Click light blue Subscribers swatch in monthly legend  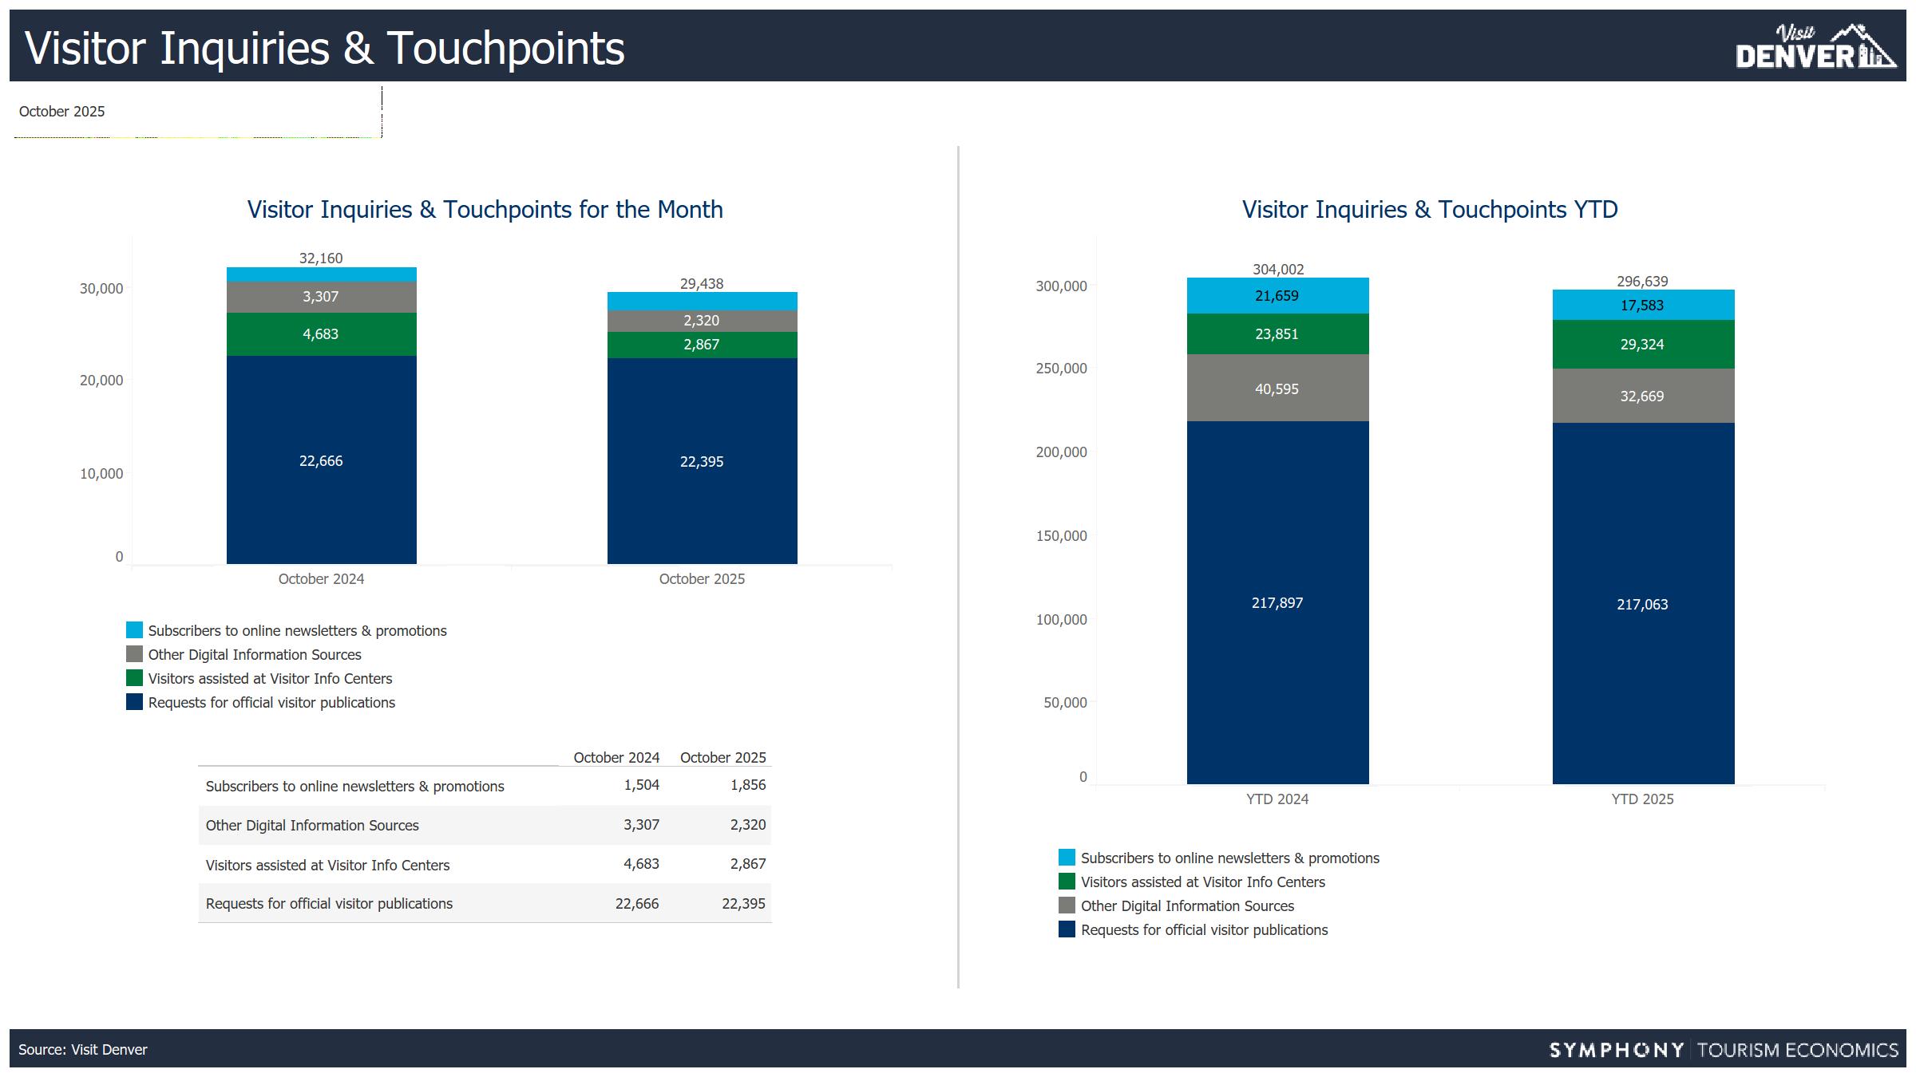pos(134,630)
